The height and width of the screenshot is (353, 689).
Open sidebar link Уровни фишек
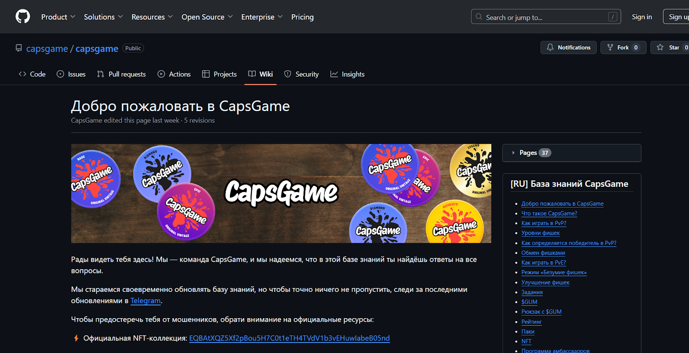[x=540, y=233]
